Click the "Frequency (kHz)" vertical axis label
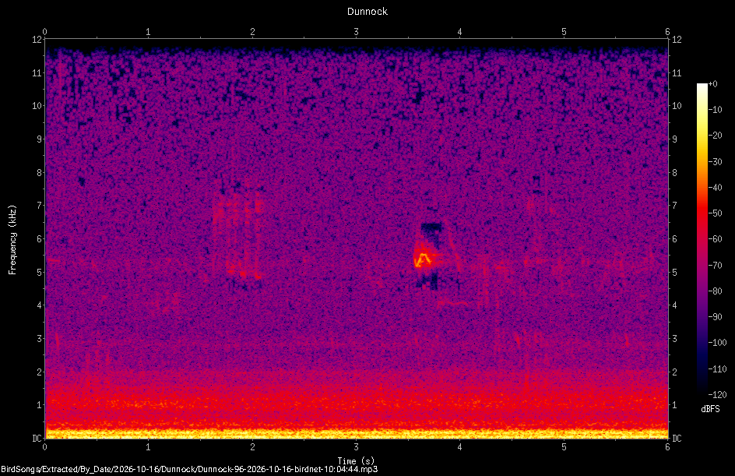735x476 pixels. coord(12,240)
